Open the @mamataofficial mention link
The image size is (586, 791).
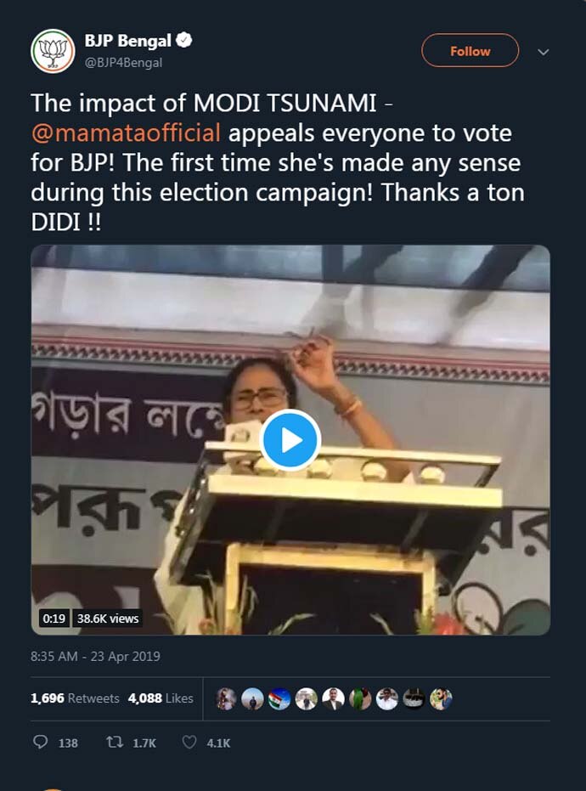coord(126,133)
